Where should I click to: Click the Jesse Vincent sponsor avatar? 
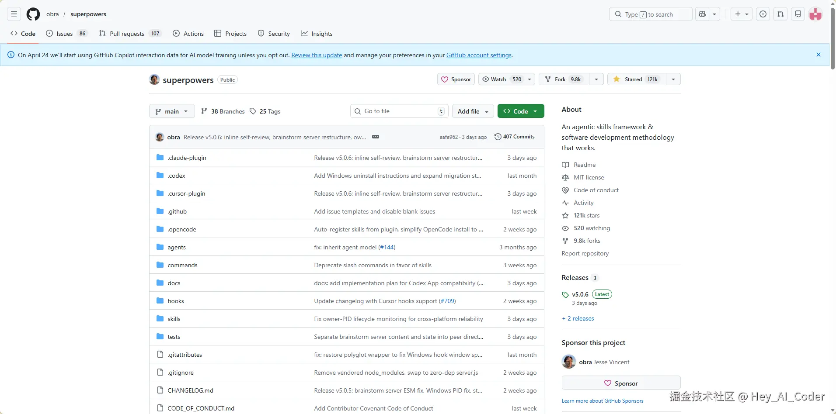point(569,362)
